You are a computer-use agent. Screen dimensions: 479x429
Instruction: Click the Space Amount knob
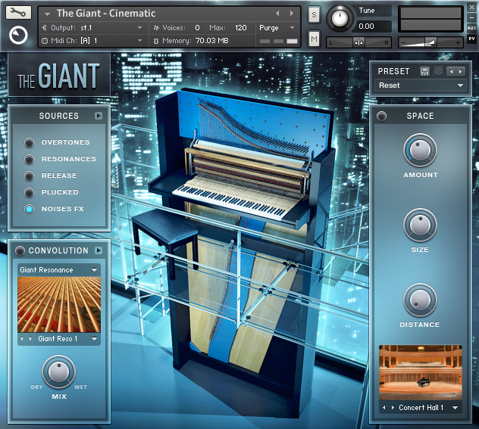coord(420,150)
